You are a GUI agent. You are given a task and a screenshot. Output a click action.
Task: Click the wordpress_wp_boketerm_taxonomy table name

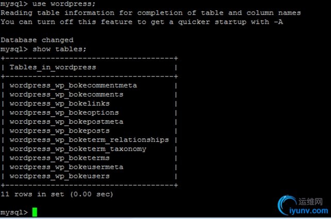coord(78,149)
